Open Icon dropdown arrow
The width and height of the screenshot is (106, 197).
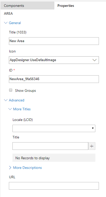pos(94,60)
